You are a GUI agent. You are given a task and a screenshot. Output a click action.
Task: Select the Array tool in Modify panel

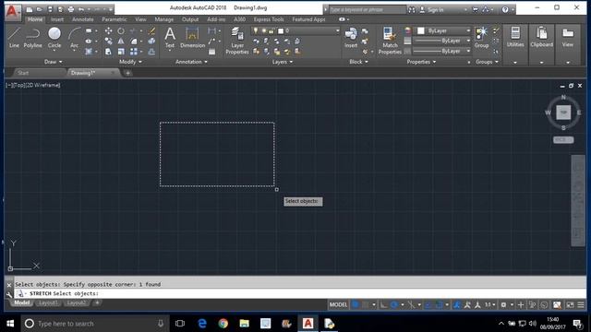[134, 52]
